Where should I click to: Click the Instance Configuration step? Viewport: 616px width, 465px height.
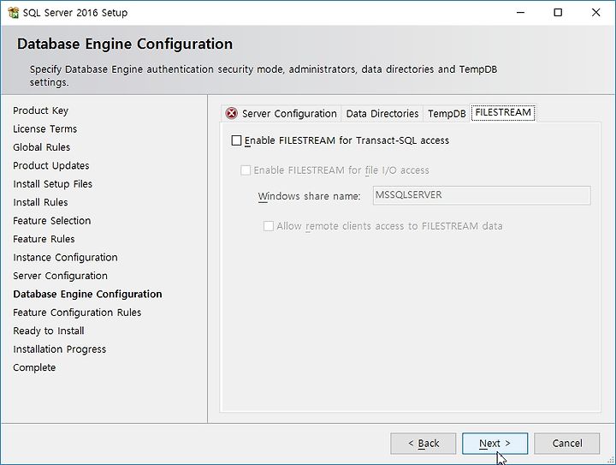(65, 258)
